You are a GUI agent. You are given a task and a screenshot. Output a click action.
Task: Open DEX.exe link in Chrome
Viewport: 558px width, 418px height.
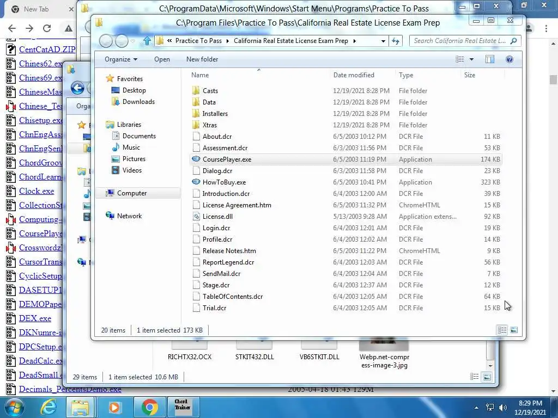[35, 318]
